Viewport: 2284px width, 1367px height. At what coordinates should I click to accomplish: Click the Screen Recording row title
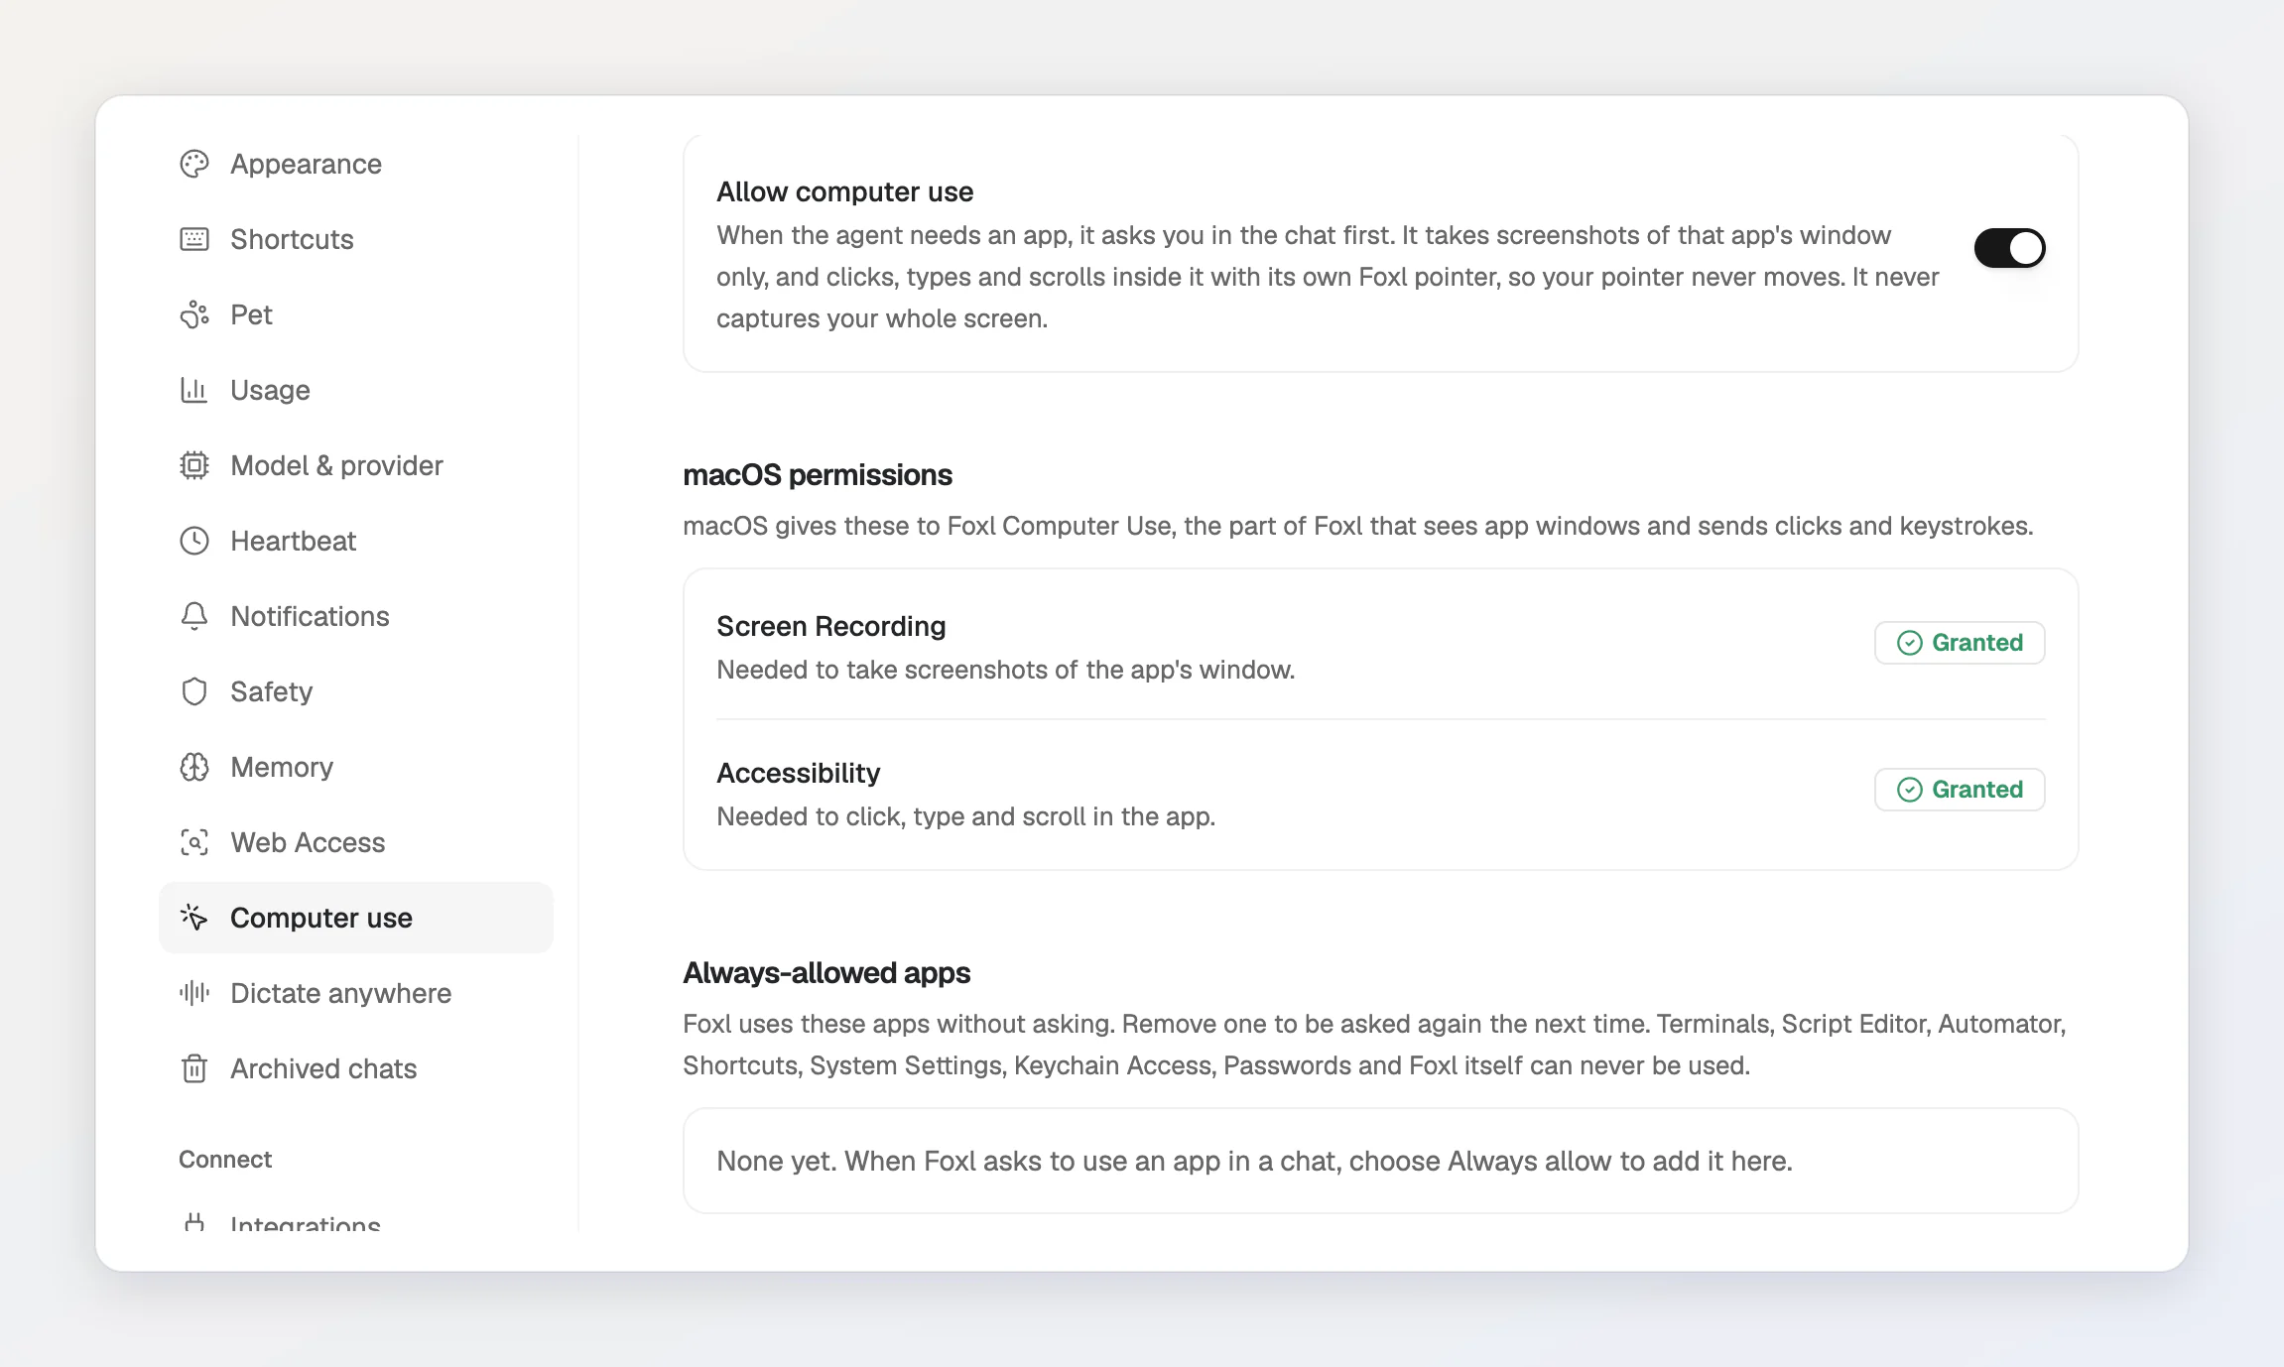831,626
